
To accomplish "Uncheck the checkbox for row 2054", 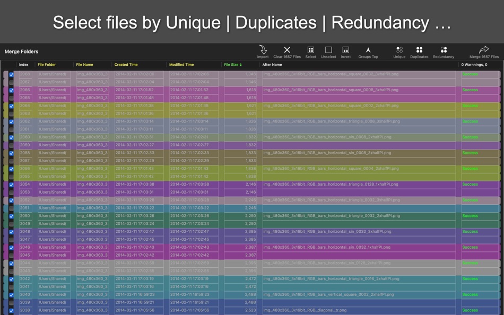I will [x=11, y=185].
